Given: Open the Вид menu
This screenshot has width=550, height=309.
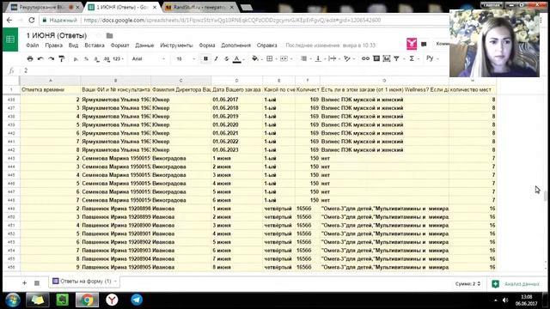Looking at the screenshot, I should (x=73, y=45).
